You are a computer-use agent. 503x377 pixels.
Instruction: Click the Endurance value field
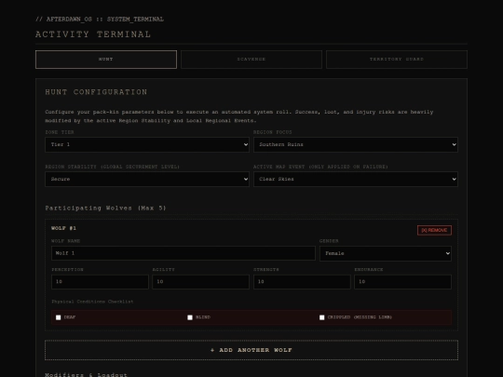point(402,282)
